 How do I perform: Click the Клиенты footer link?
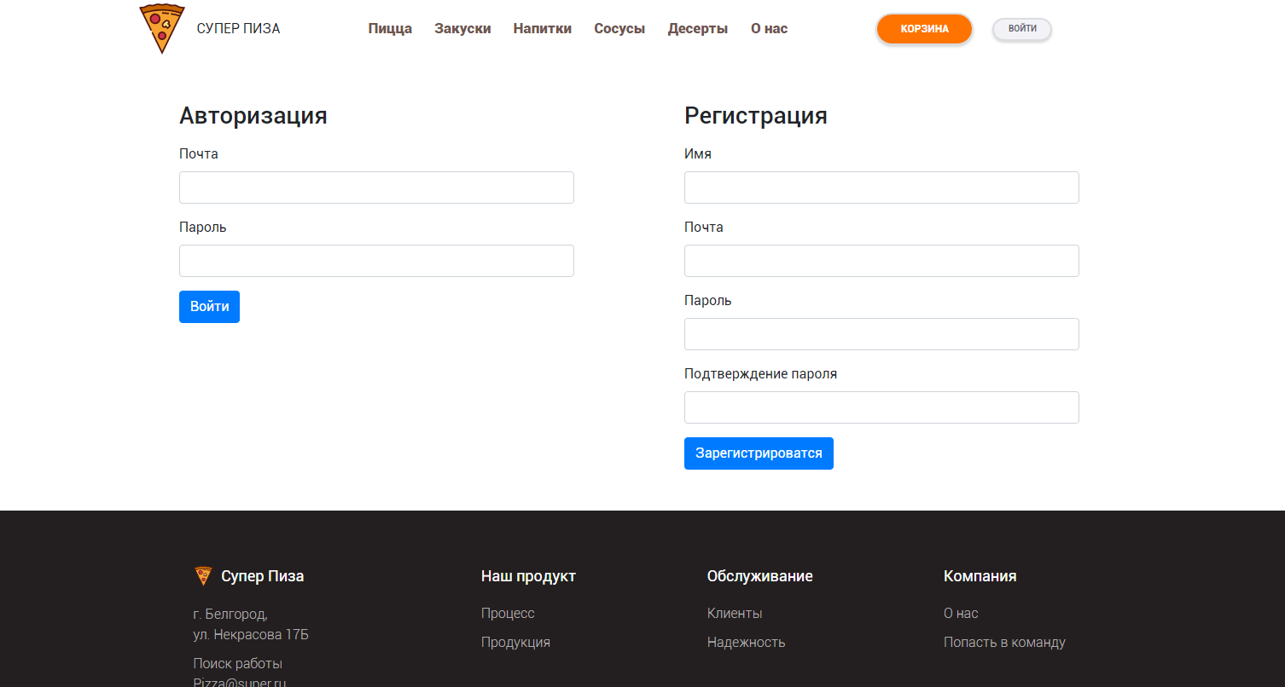[x=735, y=613]
